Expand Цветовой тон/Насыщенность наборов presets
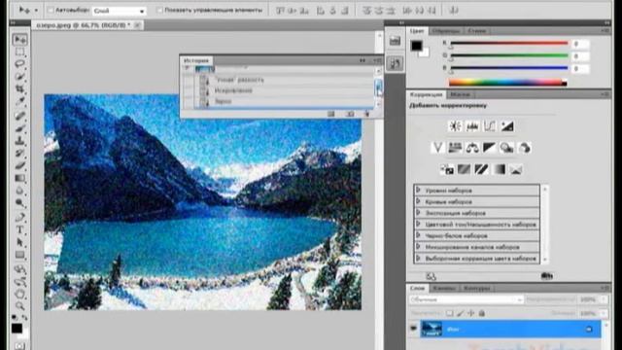 pyautogui.click(x=418, y=225)
